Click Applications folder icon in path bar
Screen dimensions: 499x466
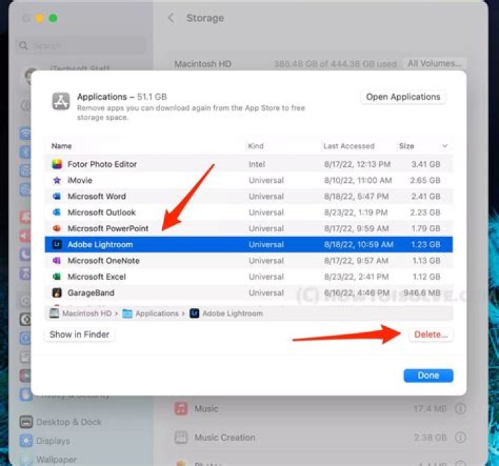point(128,314)
